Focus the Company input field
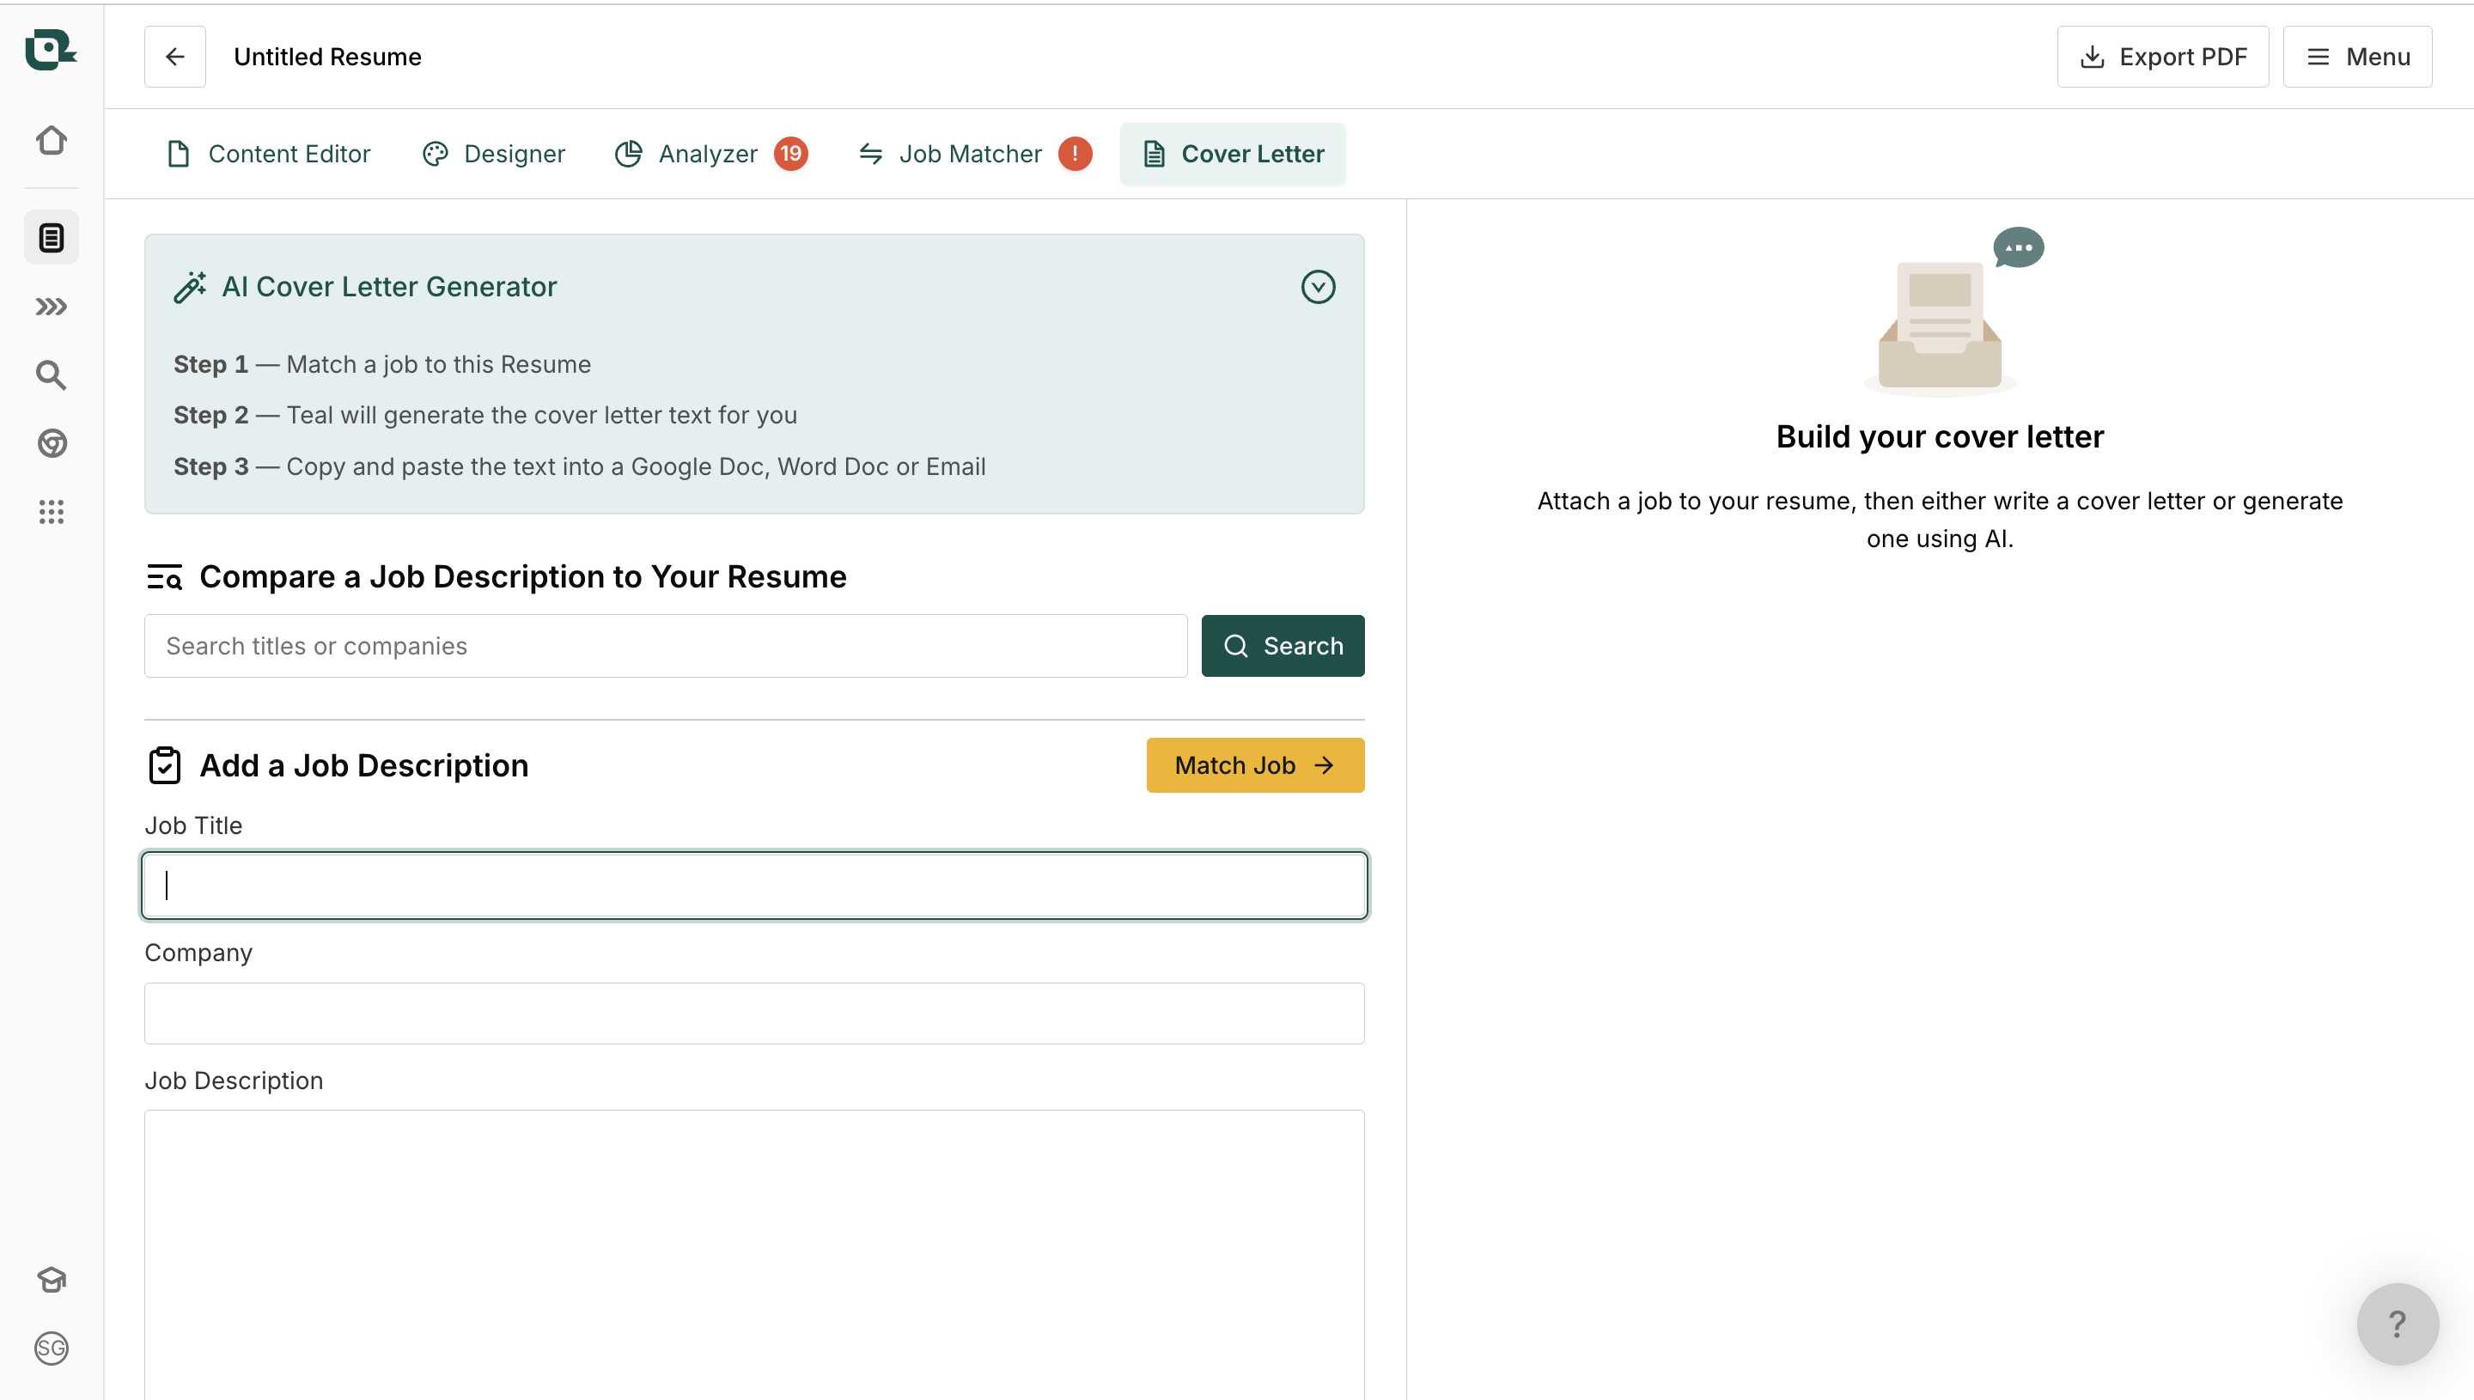Image resolution: width=2474 pixels, height=1400 pixels. pyautogui.click(x=754, y=1013)
